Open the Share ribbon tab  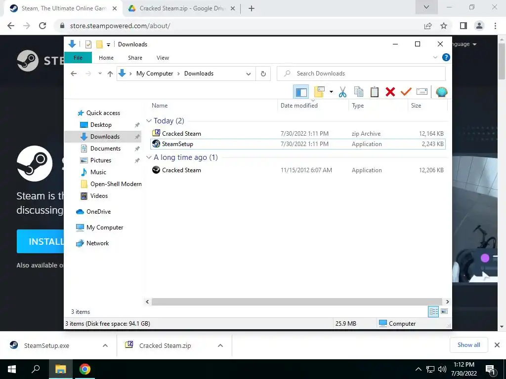pyautogui.click(x=135, y=58)
